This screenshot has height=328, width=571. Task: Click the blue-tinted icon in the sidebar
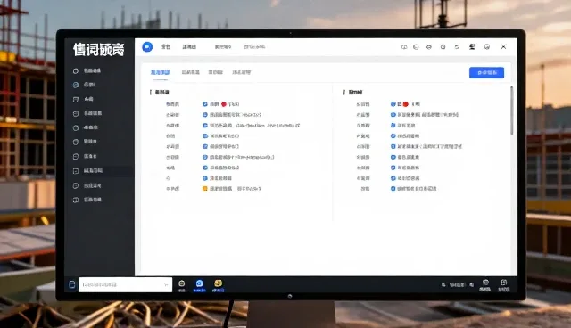click(x=76, y=85)
